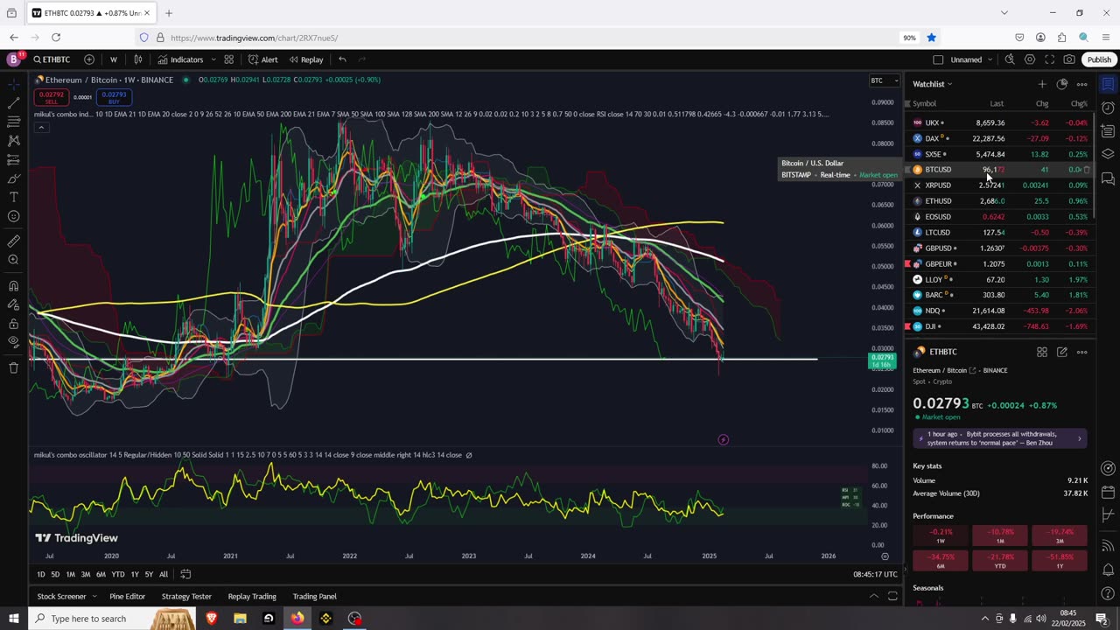
Task: Open the ETHBTC symbol search
Action: (x=52, y=59)
